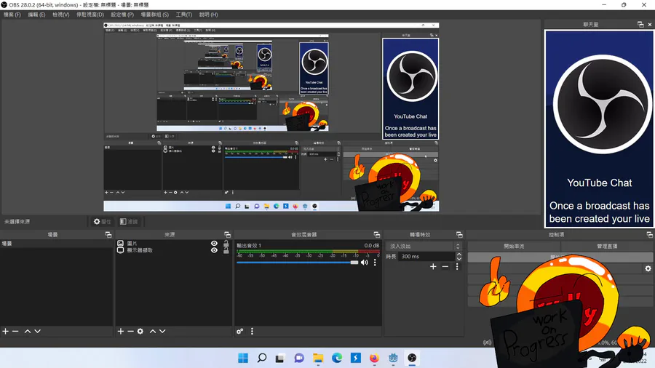Add a new scene with plus icon
The width and height of the screenshot is (655, 368).
pos(5,332)
